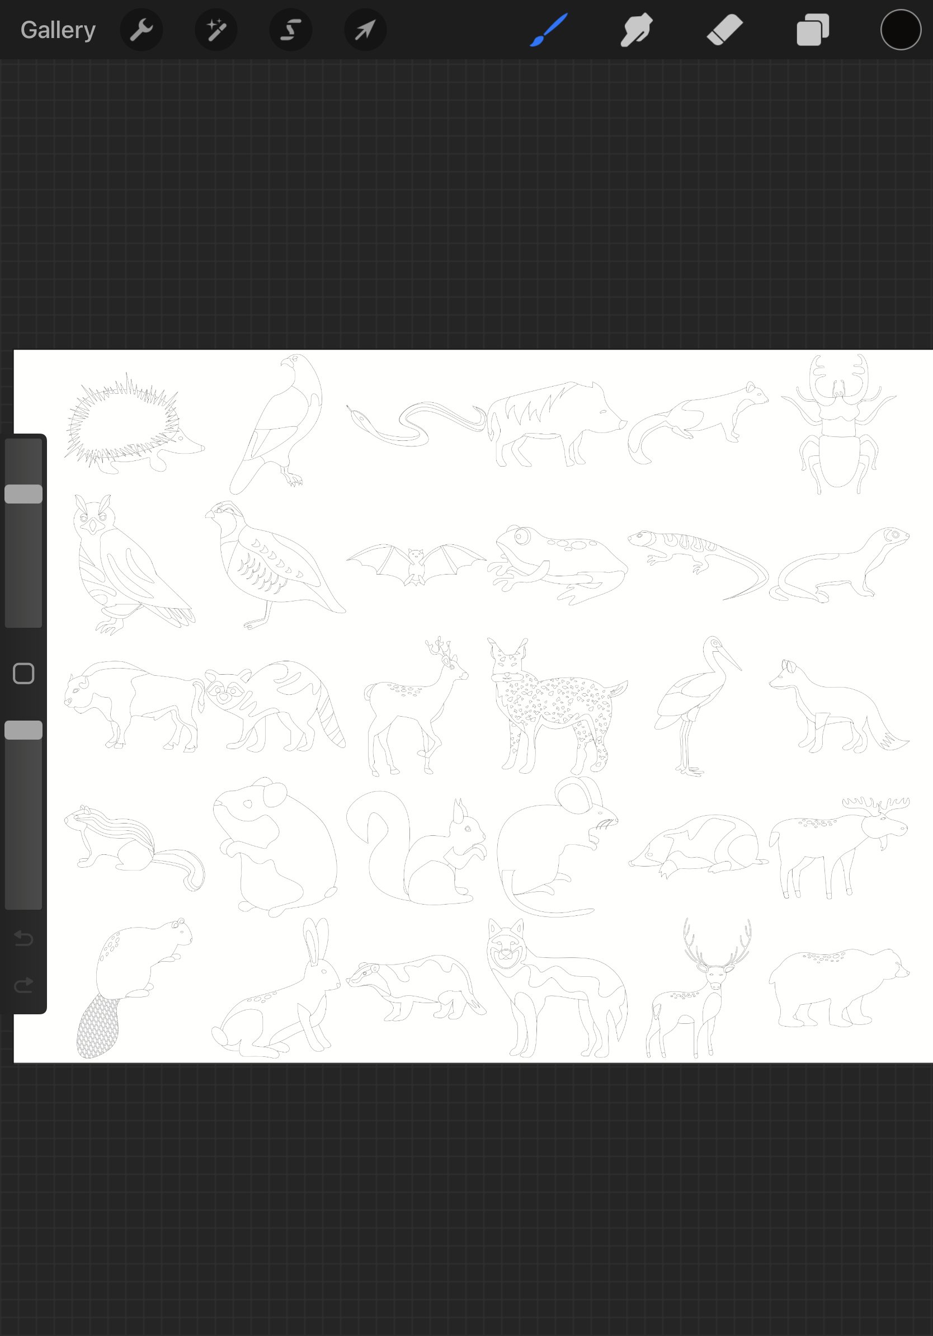Open the Actions wrench menu
The height and width of the screenshot is (1336, 933).
tap(142, 30)
